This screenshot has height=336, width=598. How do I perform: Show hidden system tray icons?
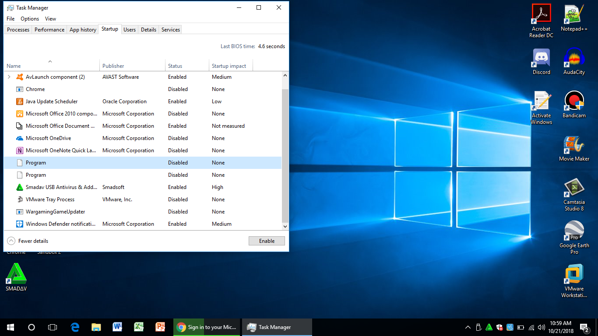468,327
